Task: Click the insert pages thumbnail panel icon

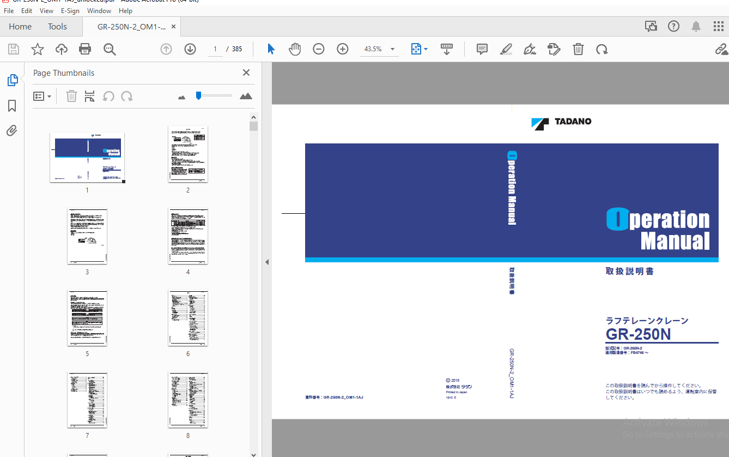Action: [90, 97]
